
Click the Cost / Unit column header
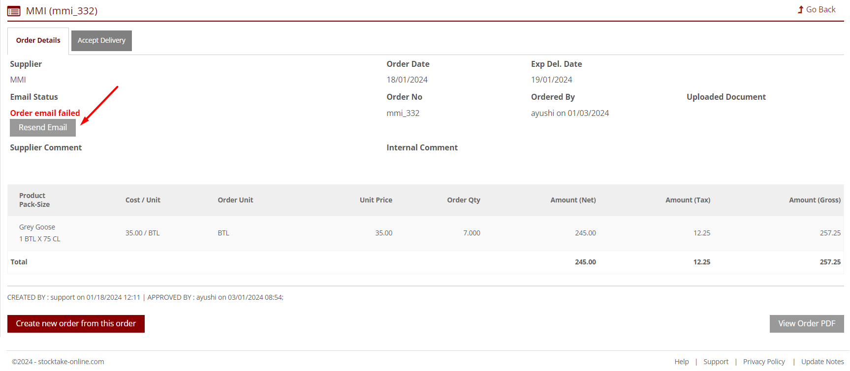pyautogui.click(x=143, y=200)
